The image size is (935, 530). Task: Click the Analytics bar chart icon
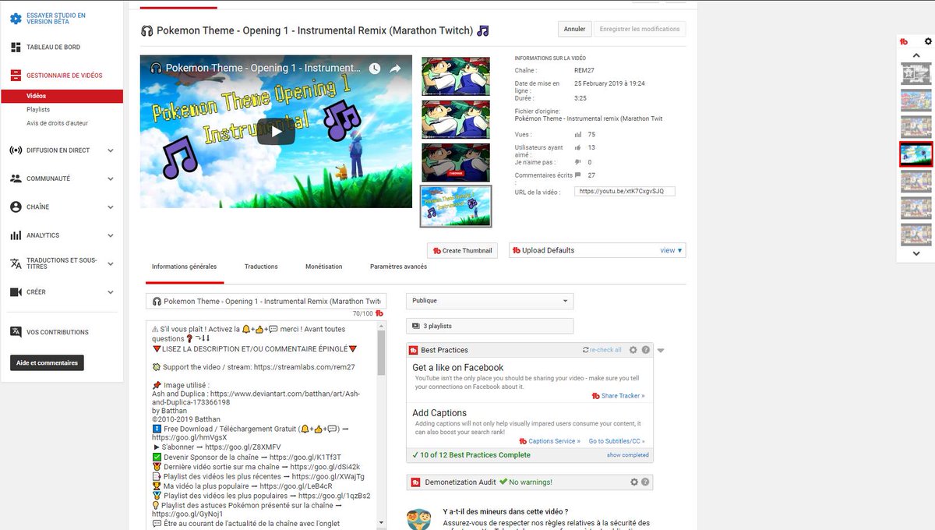point(16,235)
